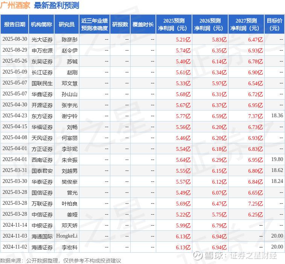
Task: Click the 申万宏源 institution cell
Action: (x=42, y=51)
